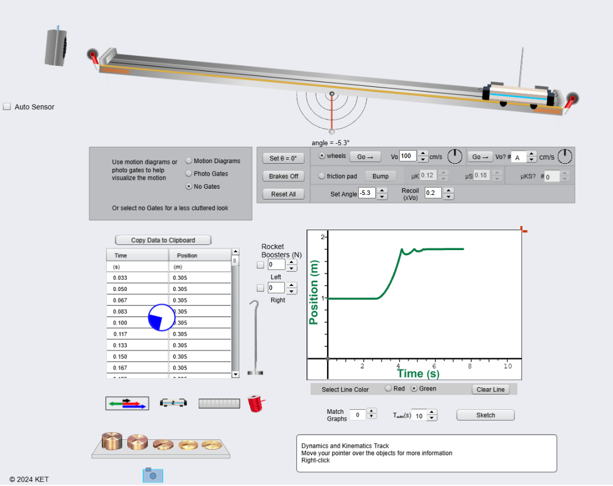The image size is (613, 486).
Task: Click the red spool of thread icon
Action: [x=255, y=403]
